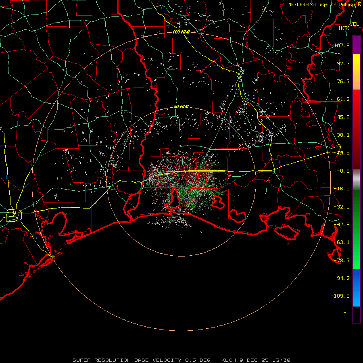Click the VEL legend title
Image resolution: width=363 pixels, height=363 pixels.
(354, 24)
